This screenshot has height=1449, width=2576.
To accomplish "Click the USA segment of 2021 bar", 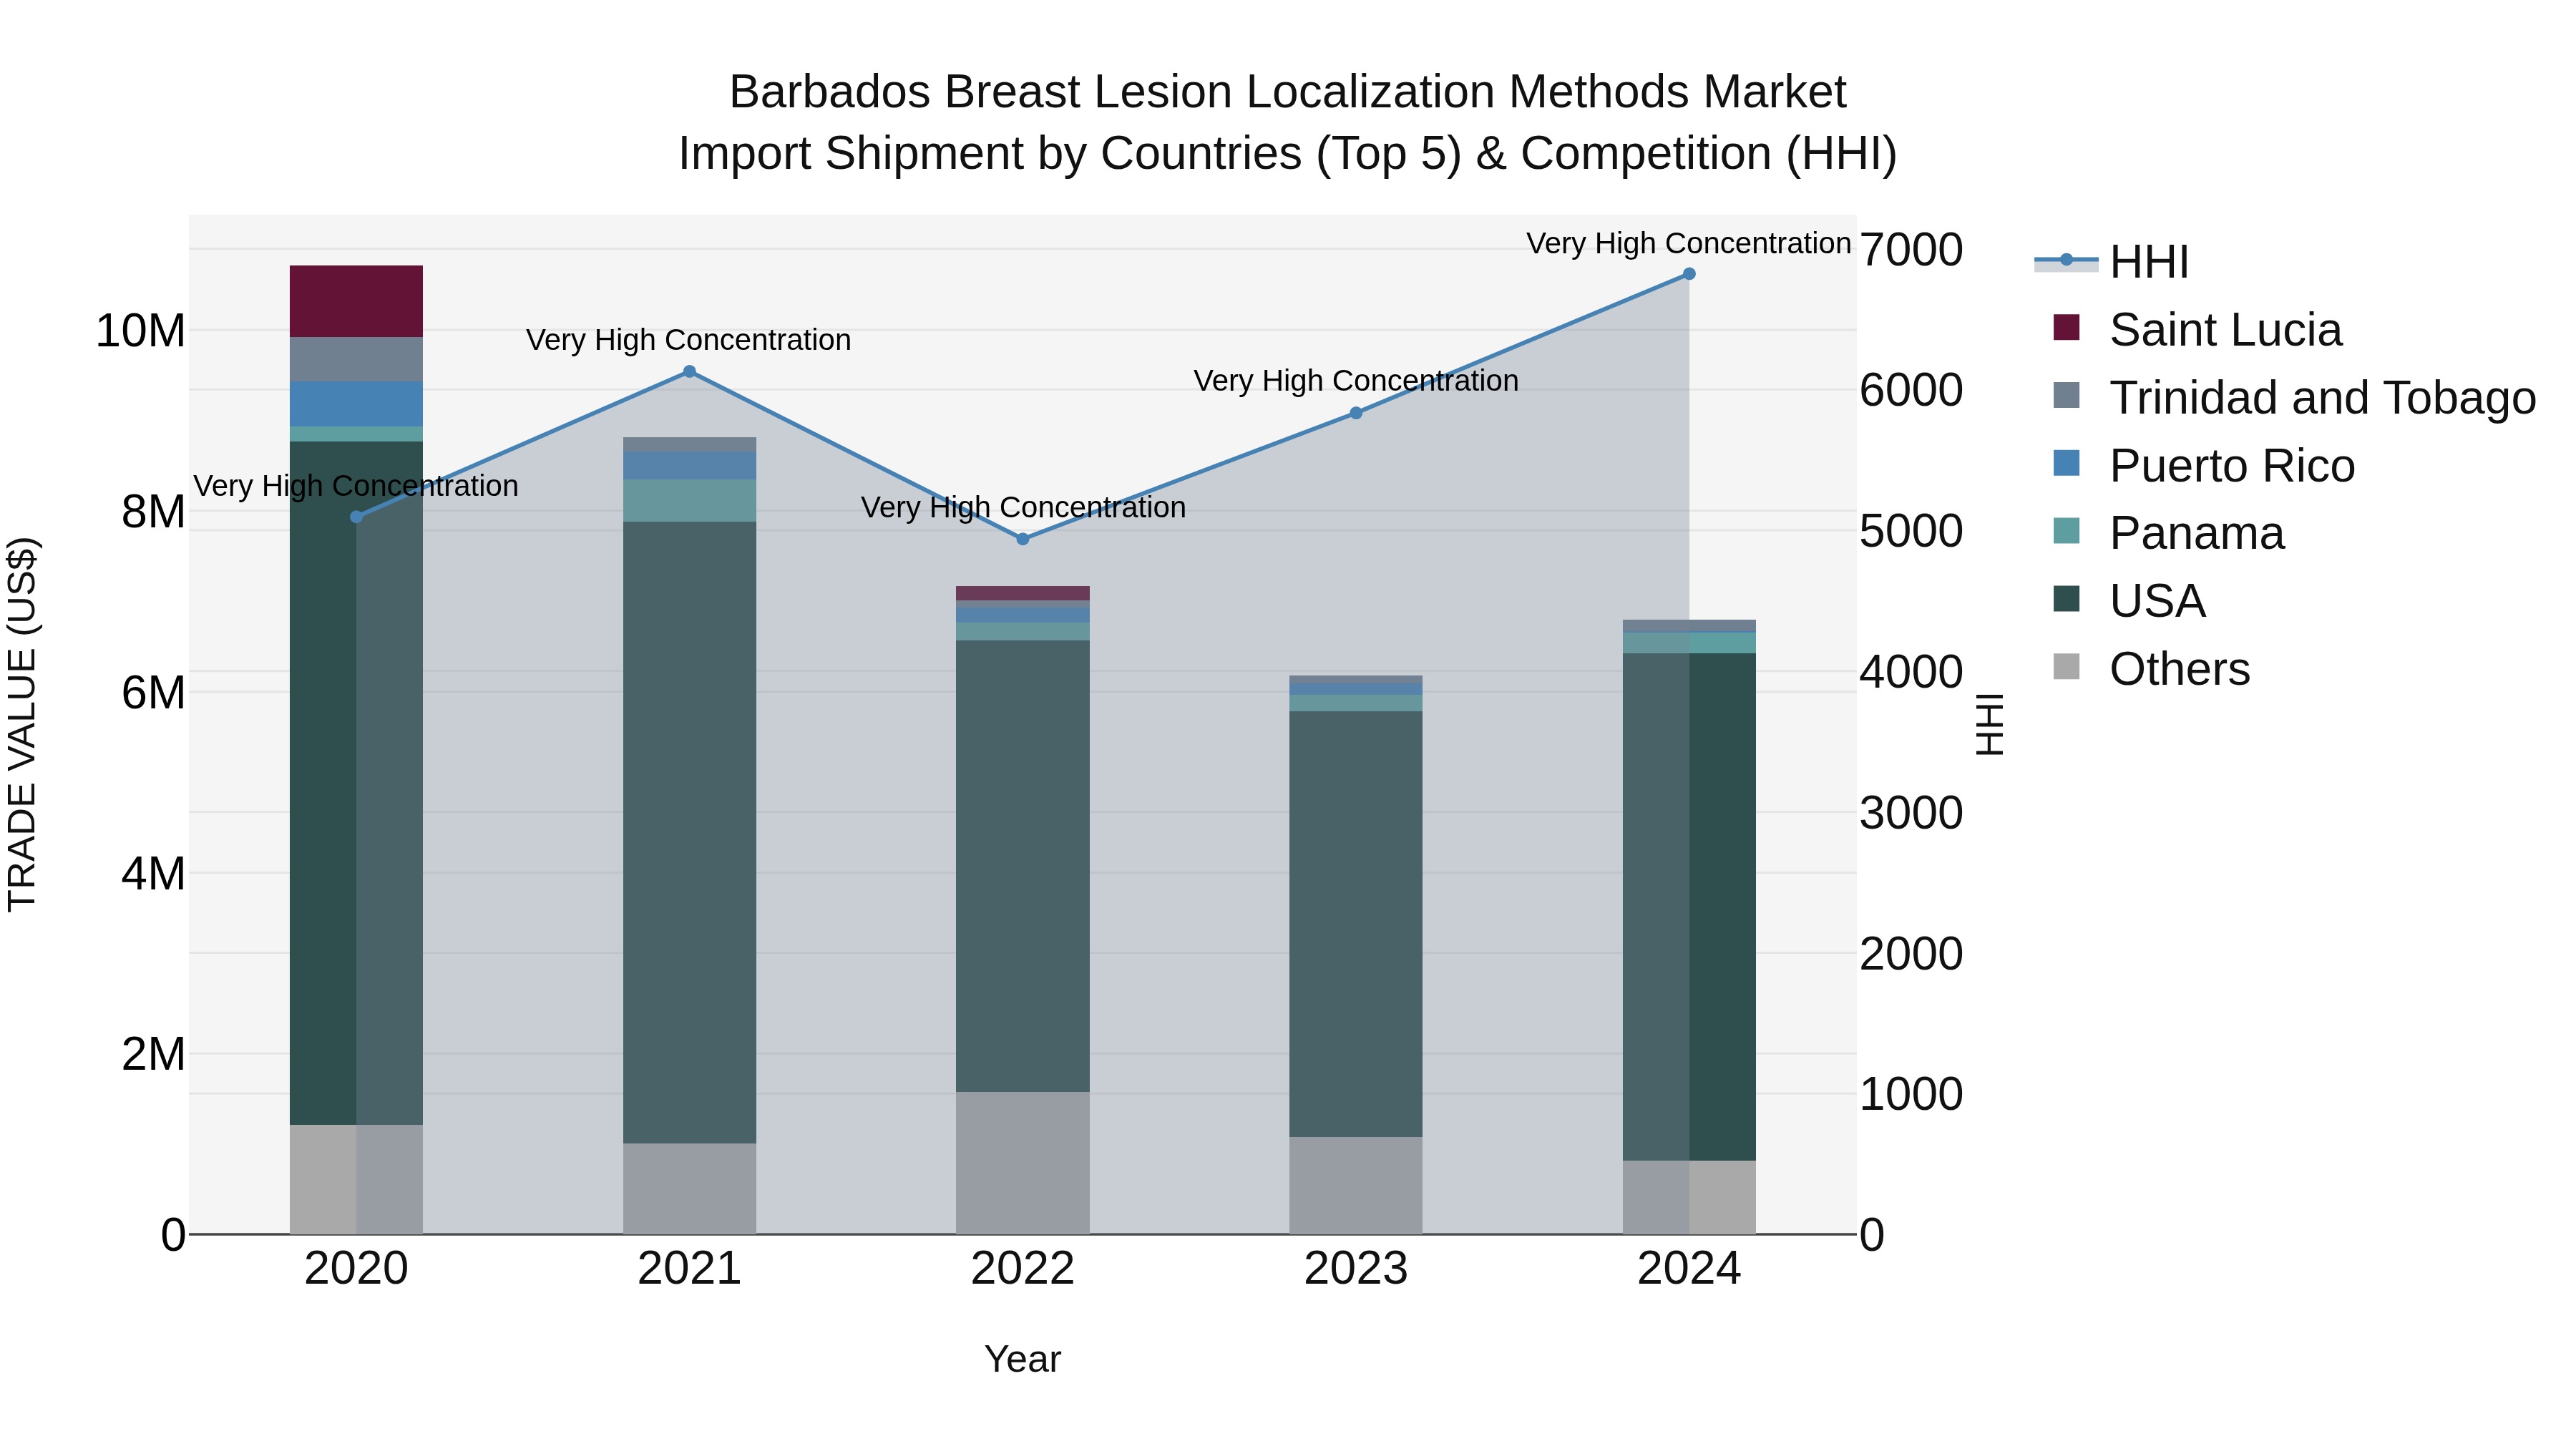I will 689,833.
